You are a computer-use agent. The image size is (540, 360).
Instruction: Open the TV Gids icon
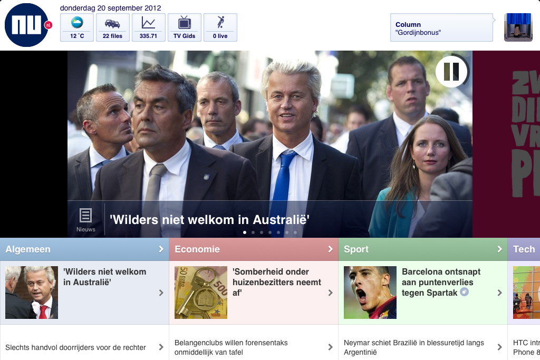[x=184, y=27]
